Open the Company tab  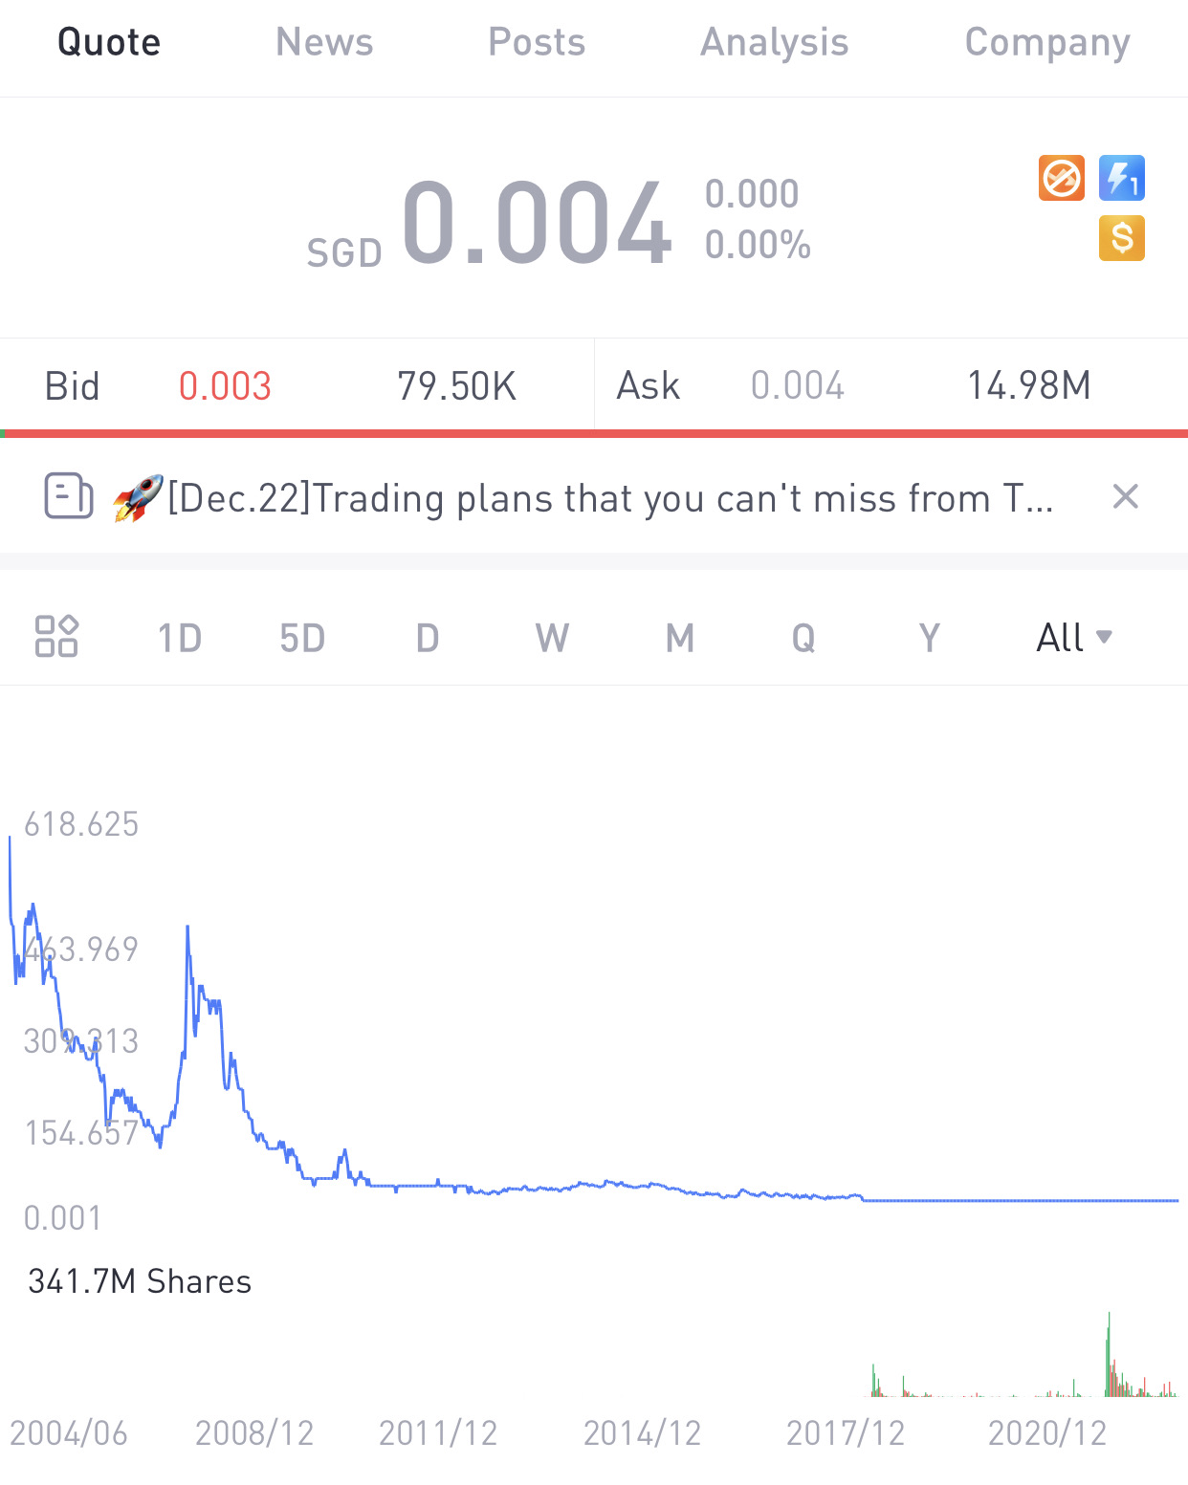1047,42
